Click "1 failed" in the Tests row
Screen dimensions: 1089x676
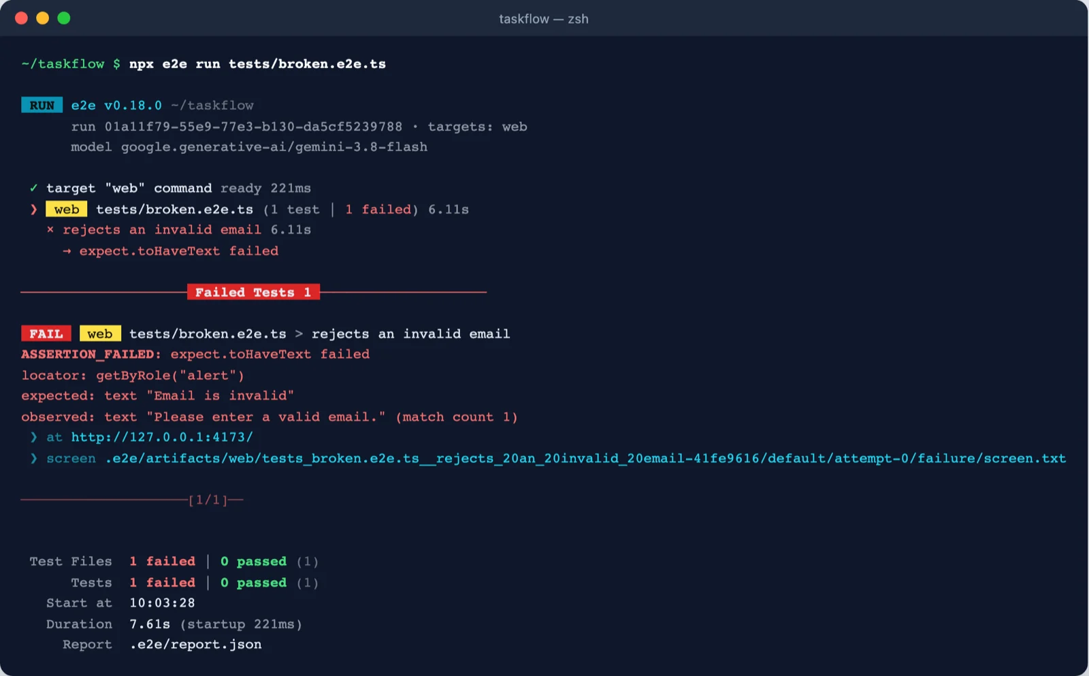pyautogui.click(x=162, y=583)
